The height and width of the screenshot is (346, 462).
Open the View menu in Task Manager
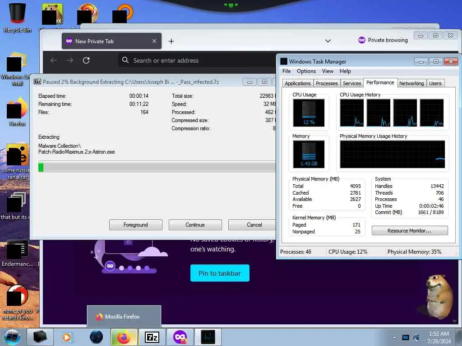coord(328,71)
